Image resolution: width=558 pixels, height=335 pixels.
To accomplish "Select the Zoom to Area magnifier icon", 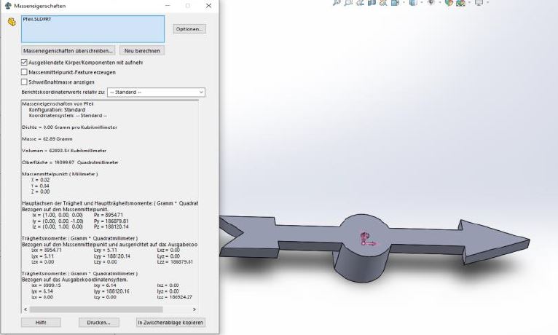I will [x=349, y=3].
